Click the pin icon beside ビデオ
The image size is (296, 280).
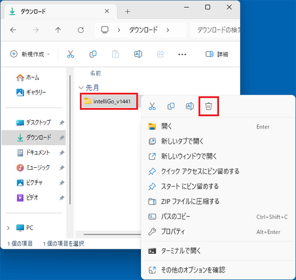[62, 198]
